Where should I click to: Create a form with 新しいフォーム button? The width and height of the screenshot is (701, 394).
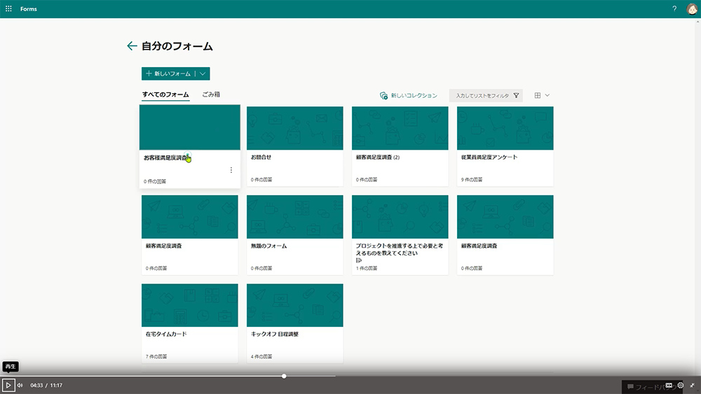coord(168,73)
